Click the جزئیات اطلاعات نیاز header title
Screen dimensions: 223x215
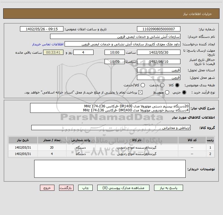tap(198, 14)
